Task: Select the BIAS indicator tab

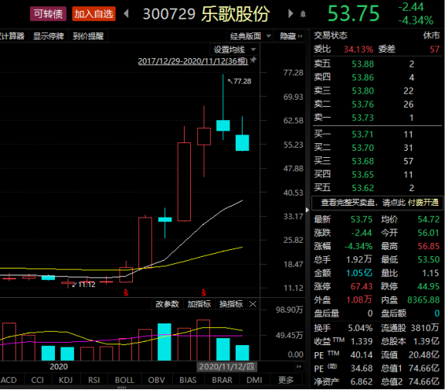Action: [188, 380]
